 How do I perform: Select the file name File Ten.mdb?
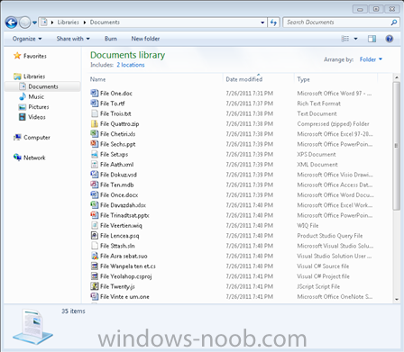click(x=116, y=185)
